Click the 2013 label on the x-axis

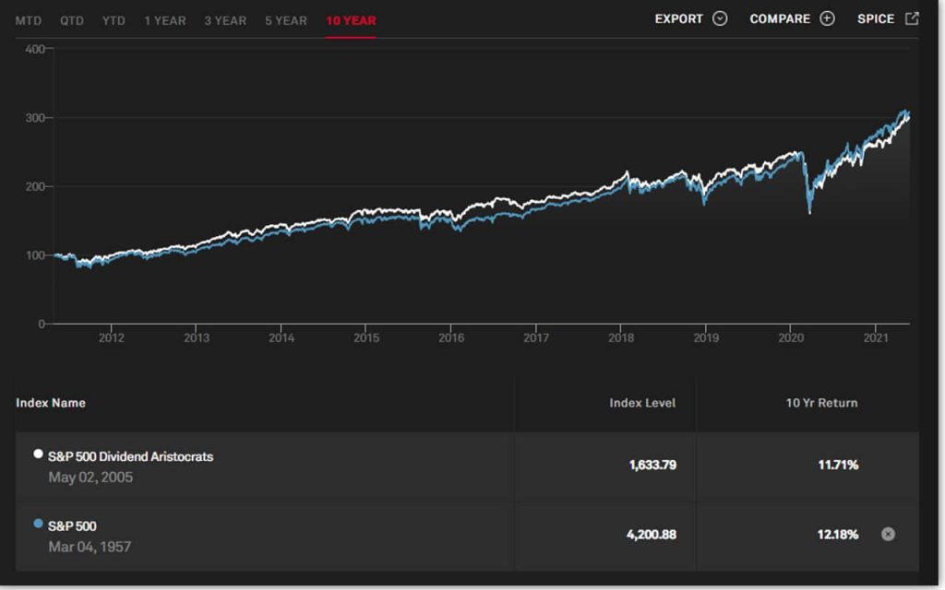[197, 337]
